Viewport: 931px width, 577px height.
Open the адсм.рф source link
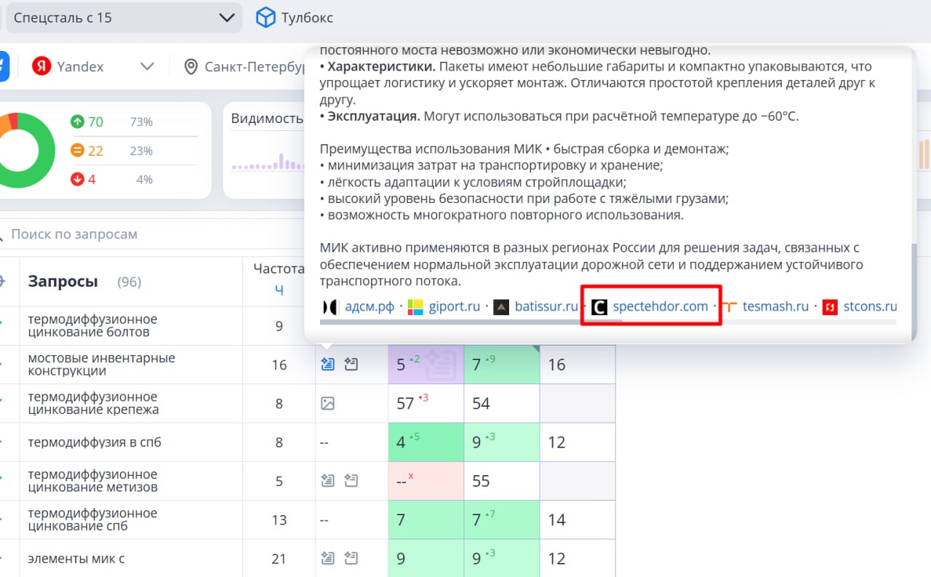pos(369,306)
